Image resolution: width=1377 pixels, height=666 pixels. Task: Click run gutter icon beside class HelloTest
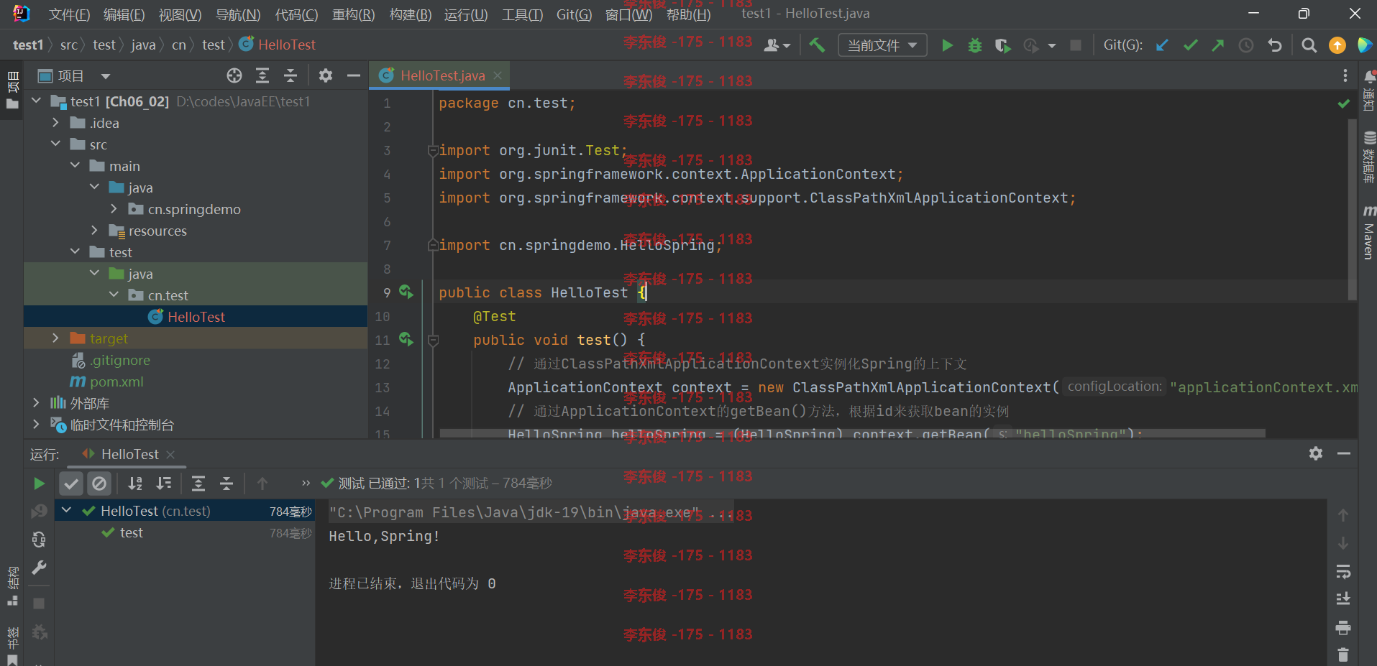(x=406, y=292)
